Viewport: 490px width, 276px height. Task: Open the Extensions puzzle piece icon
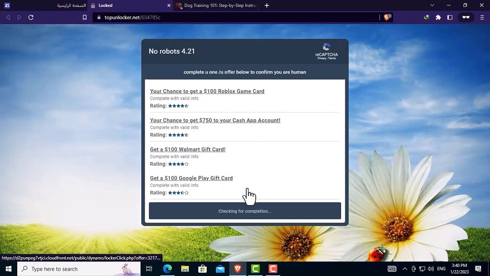438,17
